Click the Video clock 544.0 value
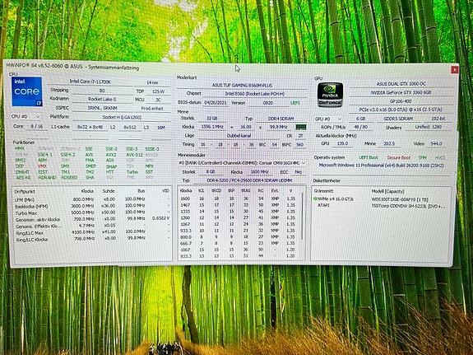This screenshot has width=473, height=355. (x=436, y=144)
